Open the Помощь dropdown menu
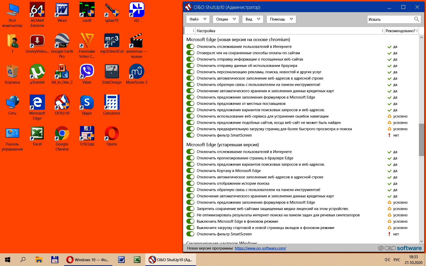 coord(281,19)
